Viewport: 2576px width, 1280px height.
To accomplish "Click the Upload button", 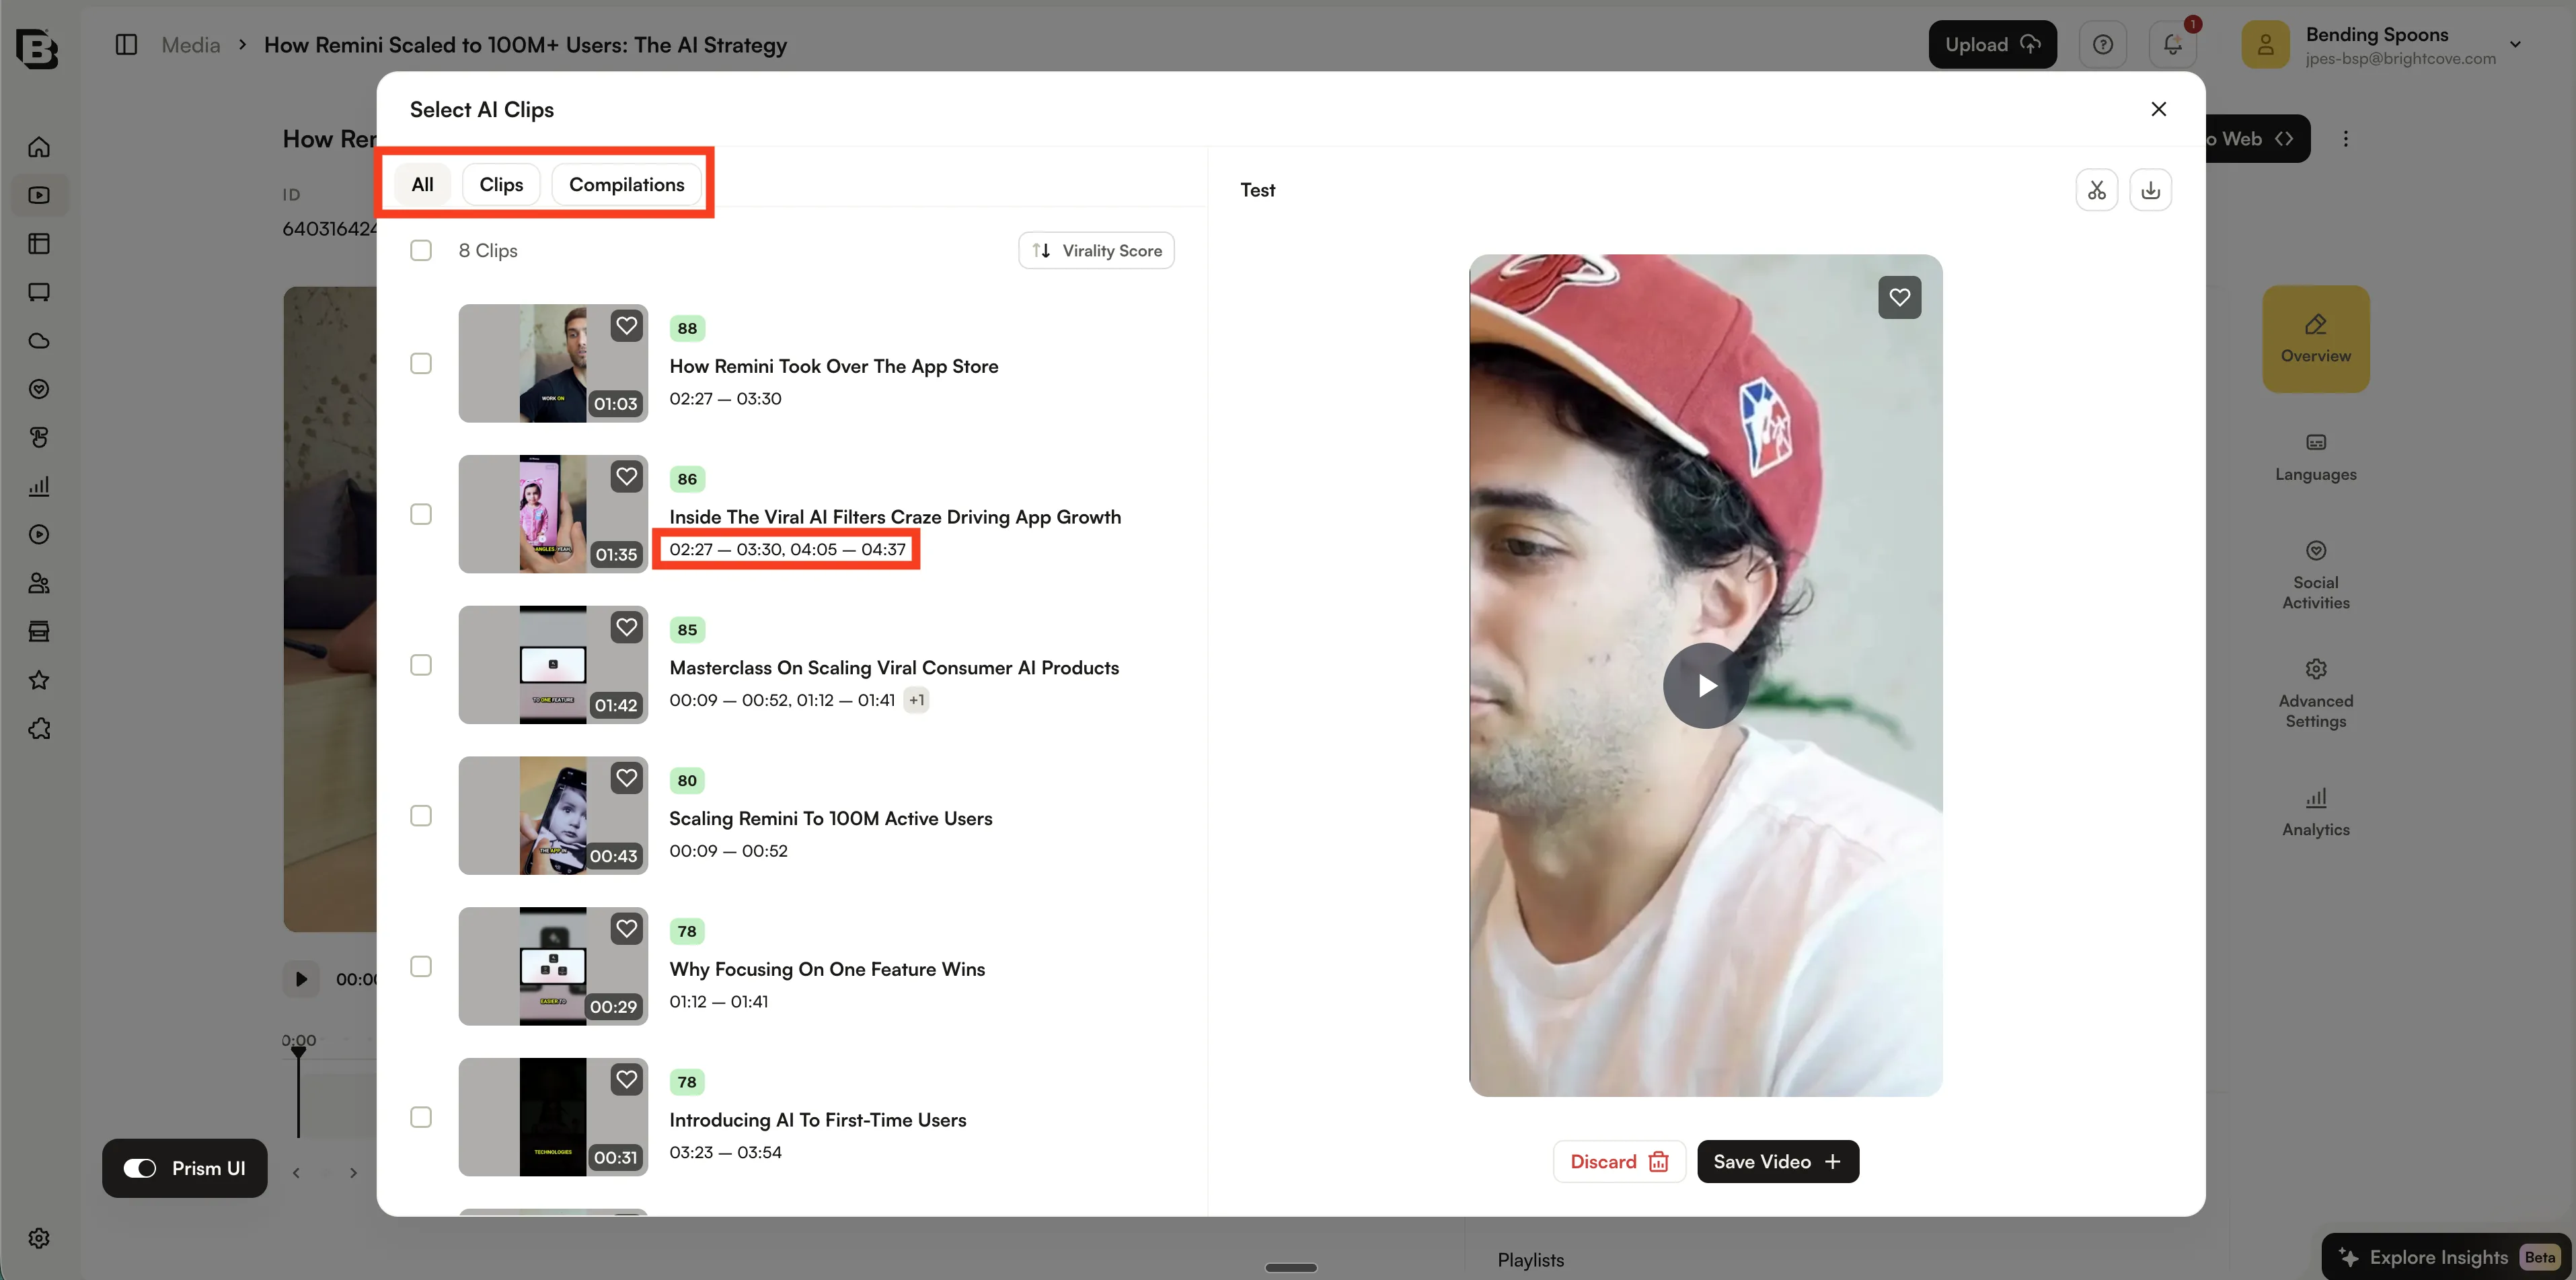I will point(1992,45).
